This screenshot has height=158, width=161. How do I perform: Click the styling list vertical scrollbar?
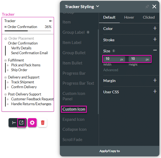(x=98, y=72)
